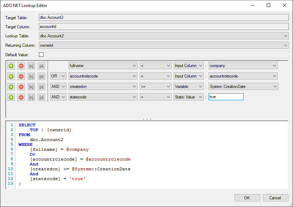Open the createdon column dropdown

(103, 87)
